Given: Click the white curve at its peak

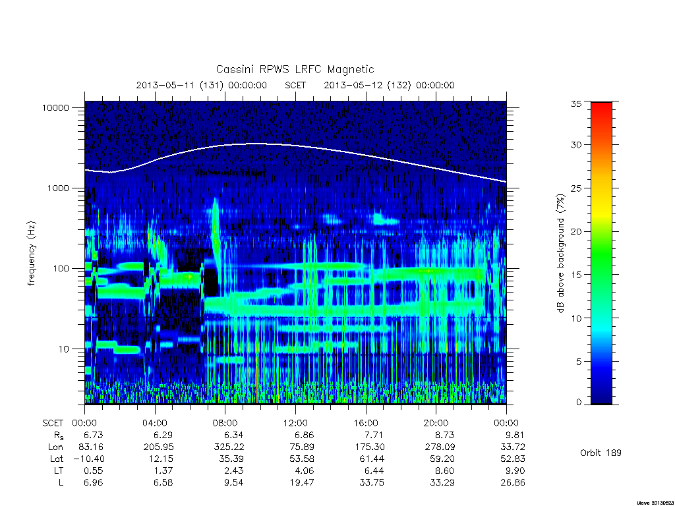Looking at the screenshot, I should 256,144.
